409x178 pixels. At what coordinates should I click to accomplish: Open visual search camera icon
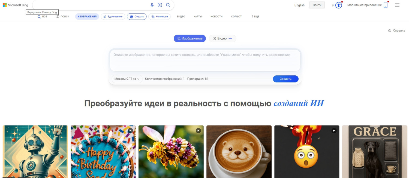point(160,5)
